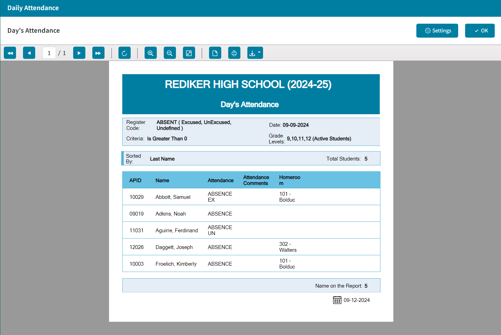This screenshot has height=335, width=501.
Task: Click APID value 12026
Action: pos(137,247)
